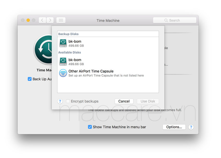Click the Backup Disks section header
This screenshot has width=221, height=158.
68,34
